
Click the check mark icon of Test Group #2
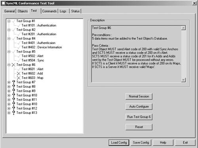click(13, 30)
